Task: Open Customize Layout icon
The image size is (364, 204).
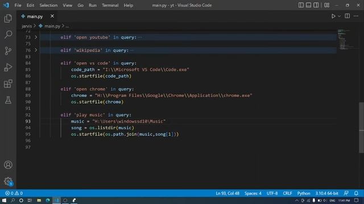Action: point(326,5)
